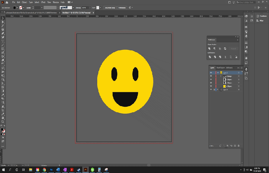The image size is (269, 173).
Task: Open the Window menu
Action: coord(56,2)
